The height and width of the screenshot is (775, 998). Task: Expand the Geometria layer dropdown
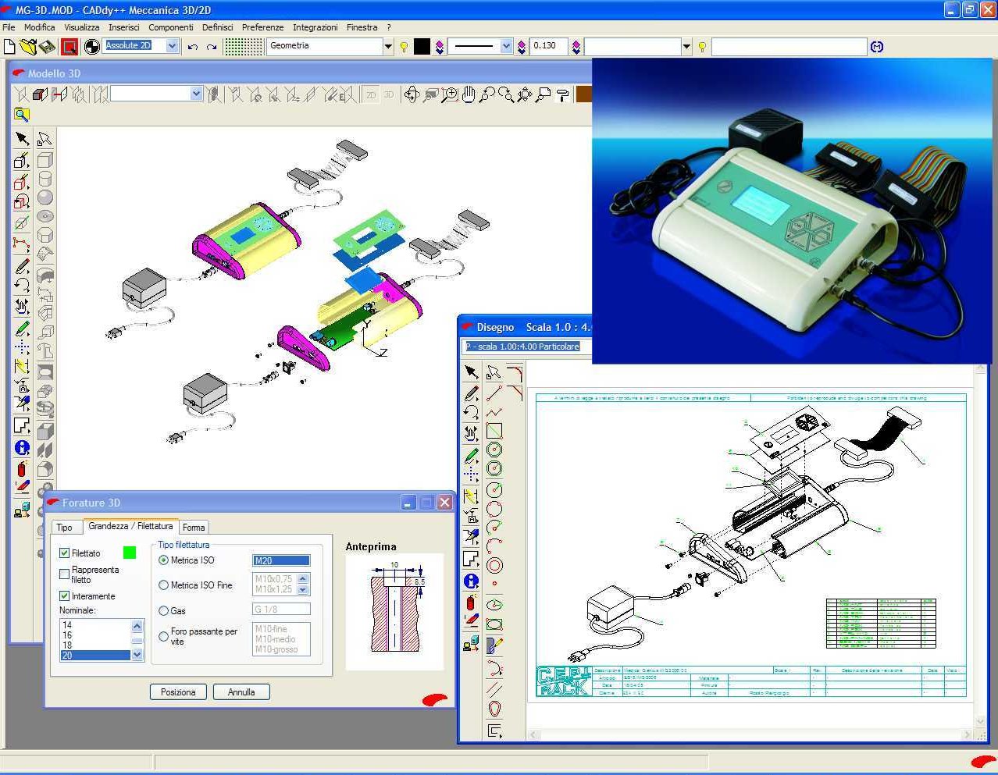[x=387, y=47]
